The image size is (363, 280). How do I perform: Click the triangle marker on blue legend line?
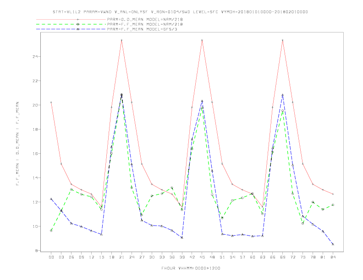[78, 29]
